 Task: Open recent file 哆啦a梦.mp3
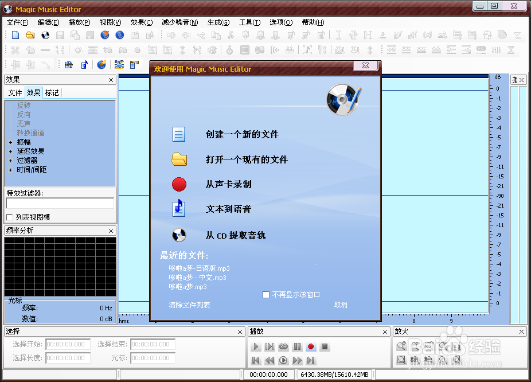click(188, 287)
